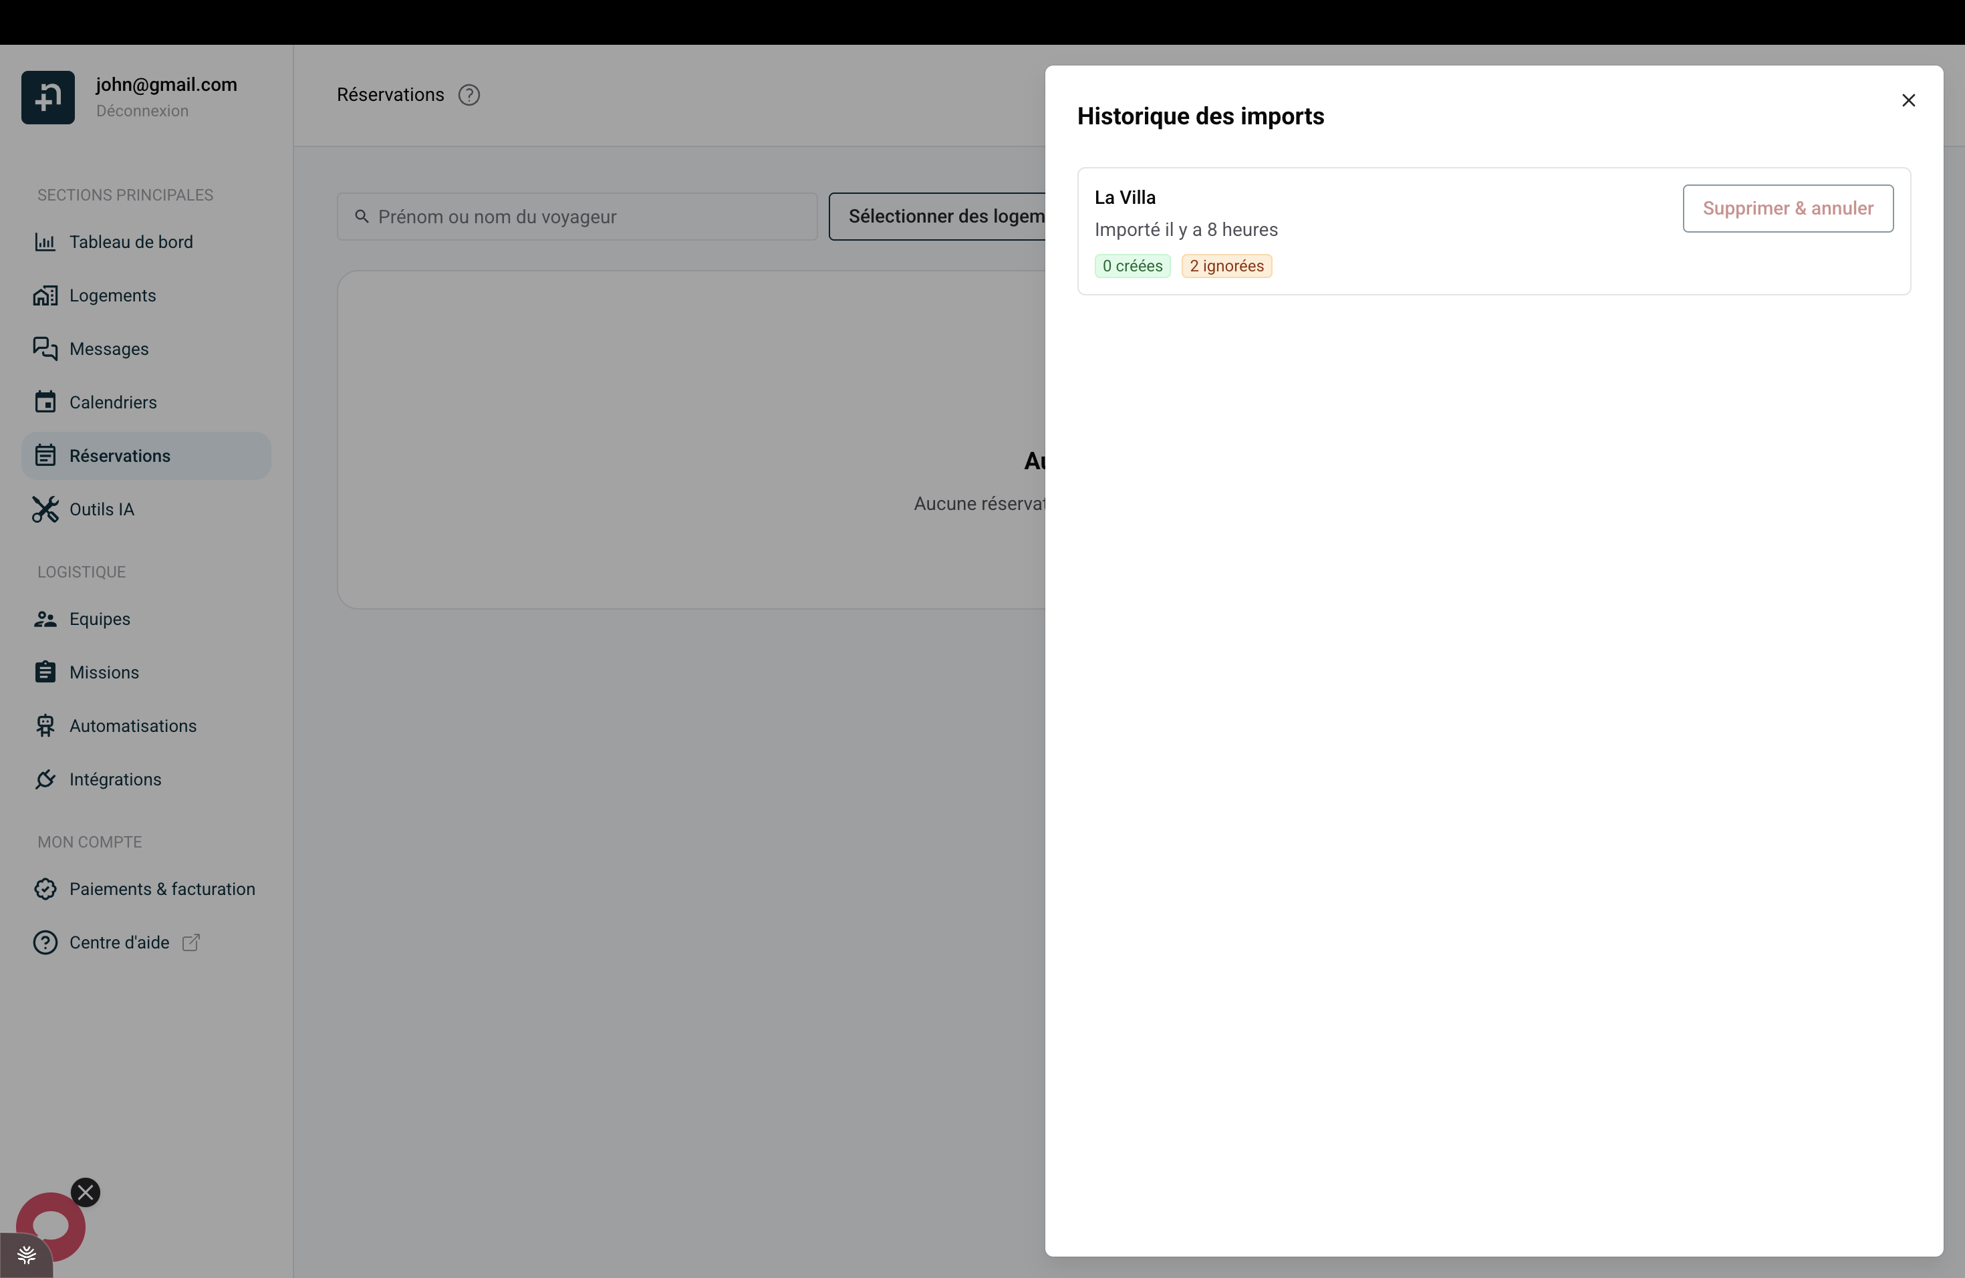Open the Messages section
Viewport: 1965px width, 1278px height.
[x=146, y=349]
